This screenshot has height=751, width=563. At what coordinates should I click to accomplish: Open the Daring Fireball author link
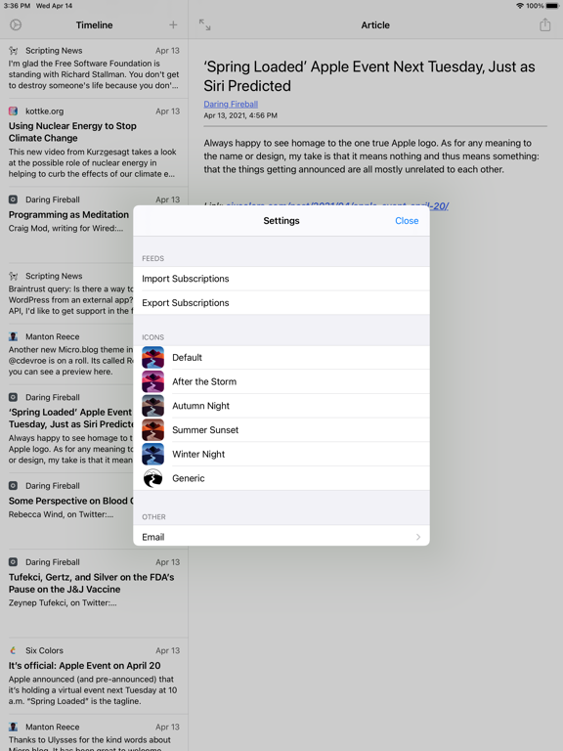click(x=231, y=104)
